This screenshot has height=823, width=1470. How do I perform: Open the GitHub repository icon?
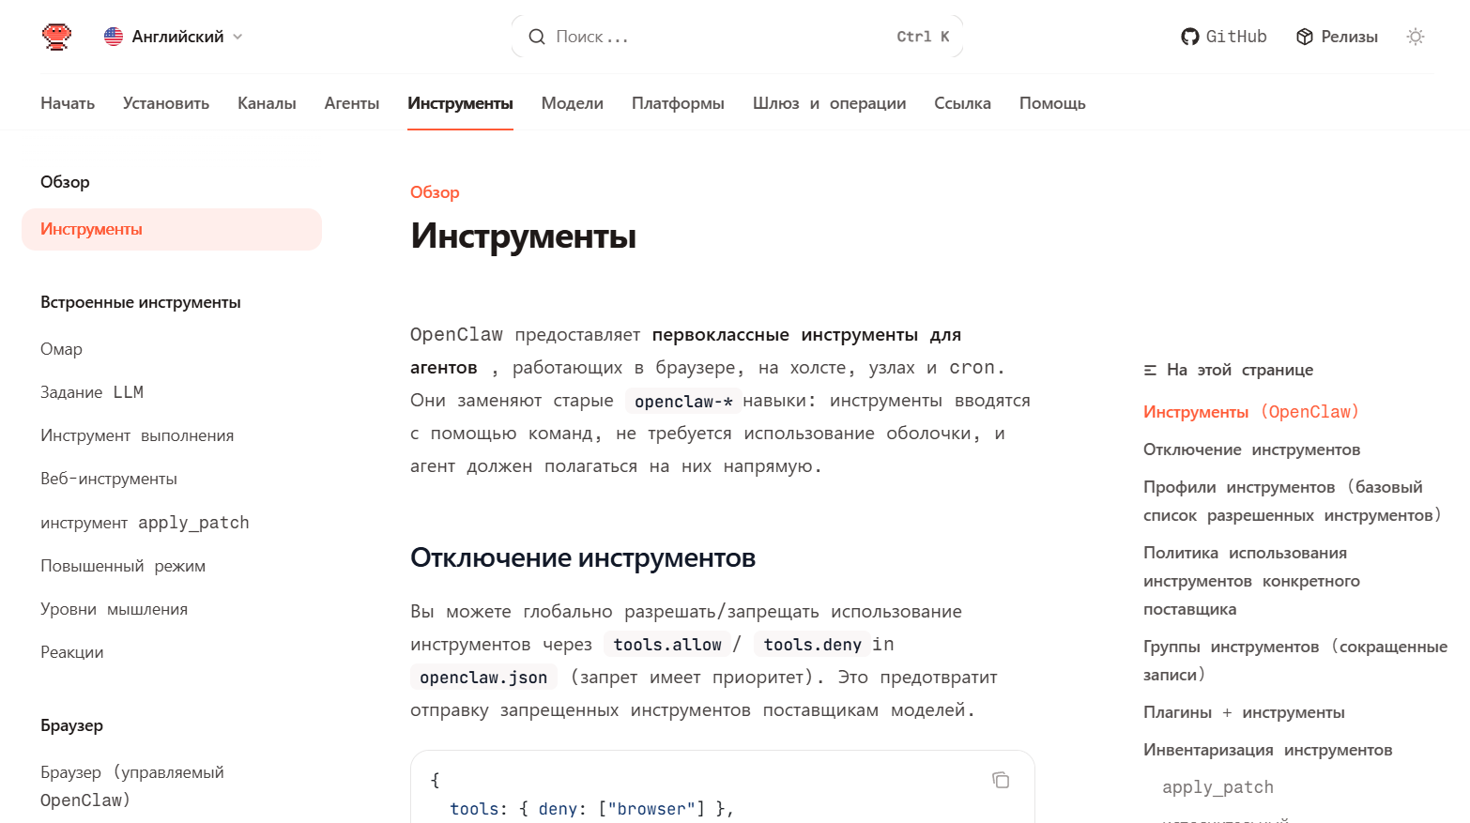1189,36
